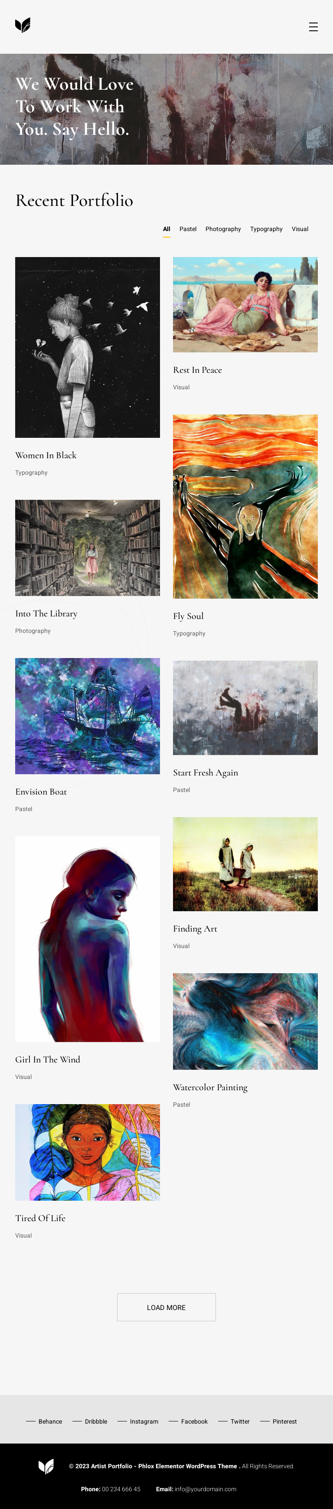333x1509 pixels.
Task: Click the Load More button
Action: tap(166, 1307)
